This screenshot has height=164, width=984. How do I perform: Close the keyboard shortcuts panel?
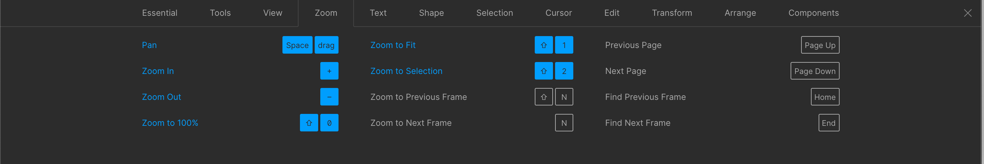[967, 13]
